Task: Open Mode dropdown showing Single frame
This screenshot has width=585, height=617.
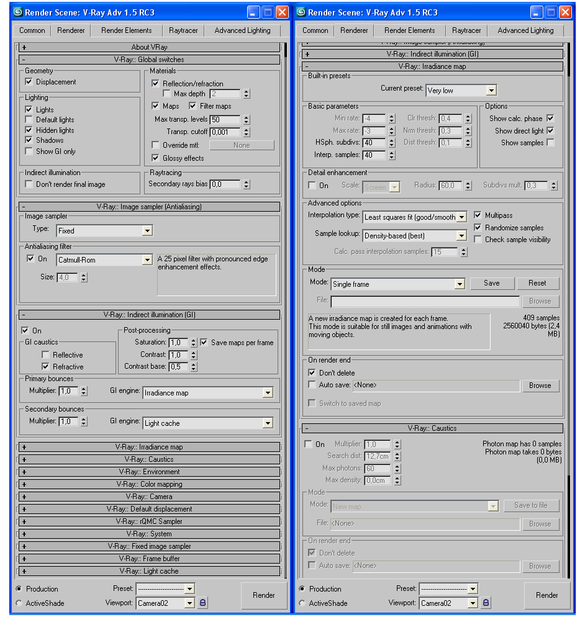Action: (398, 284)
